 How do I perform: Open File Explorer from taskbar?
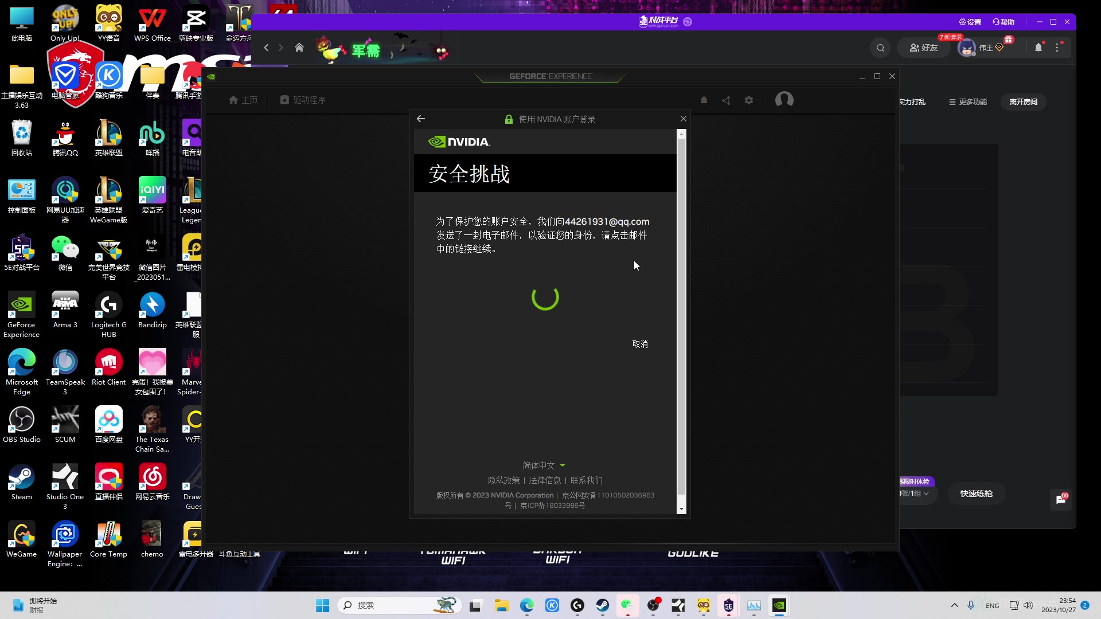(502, 605)
